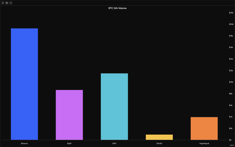Toggle fullscreen with the expand icon
This screenshot has width=235, height=147.
click(x=11, y=3)
